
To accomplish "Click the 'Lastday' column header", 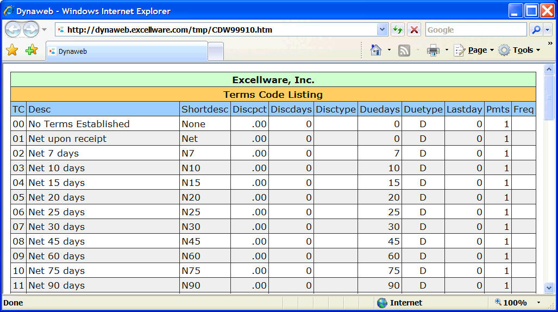I will (465, 109).
